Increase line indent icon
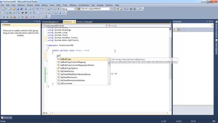Image resolution: width=218 pixels, height=123 pixels. pos(26,13)
